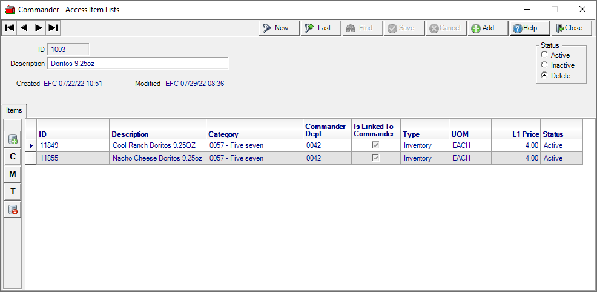Click the M button in sidebar
Image resolution: width=597 pixels, height=292 pixels.
tap(13, 174)
